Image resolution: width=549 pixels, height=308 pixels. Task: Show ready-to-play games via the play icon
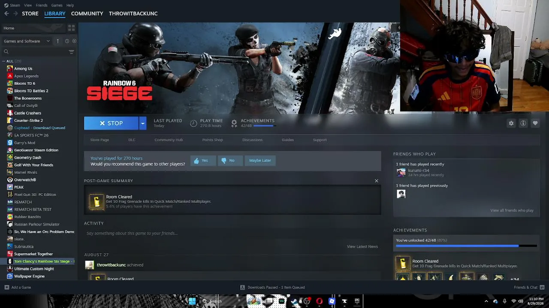coord(74,41)
